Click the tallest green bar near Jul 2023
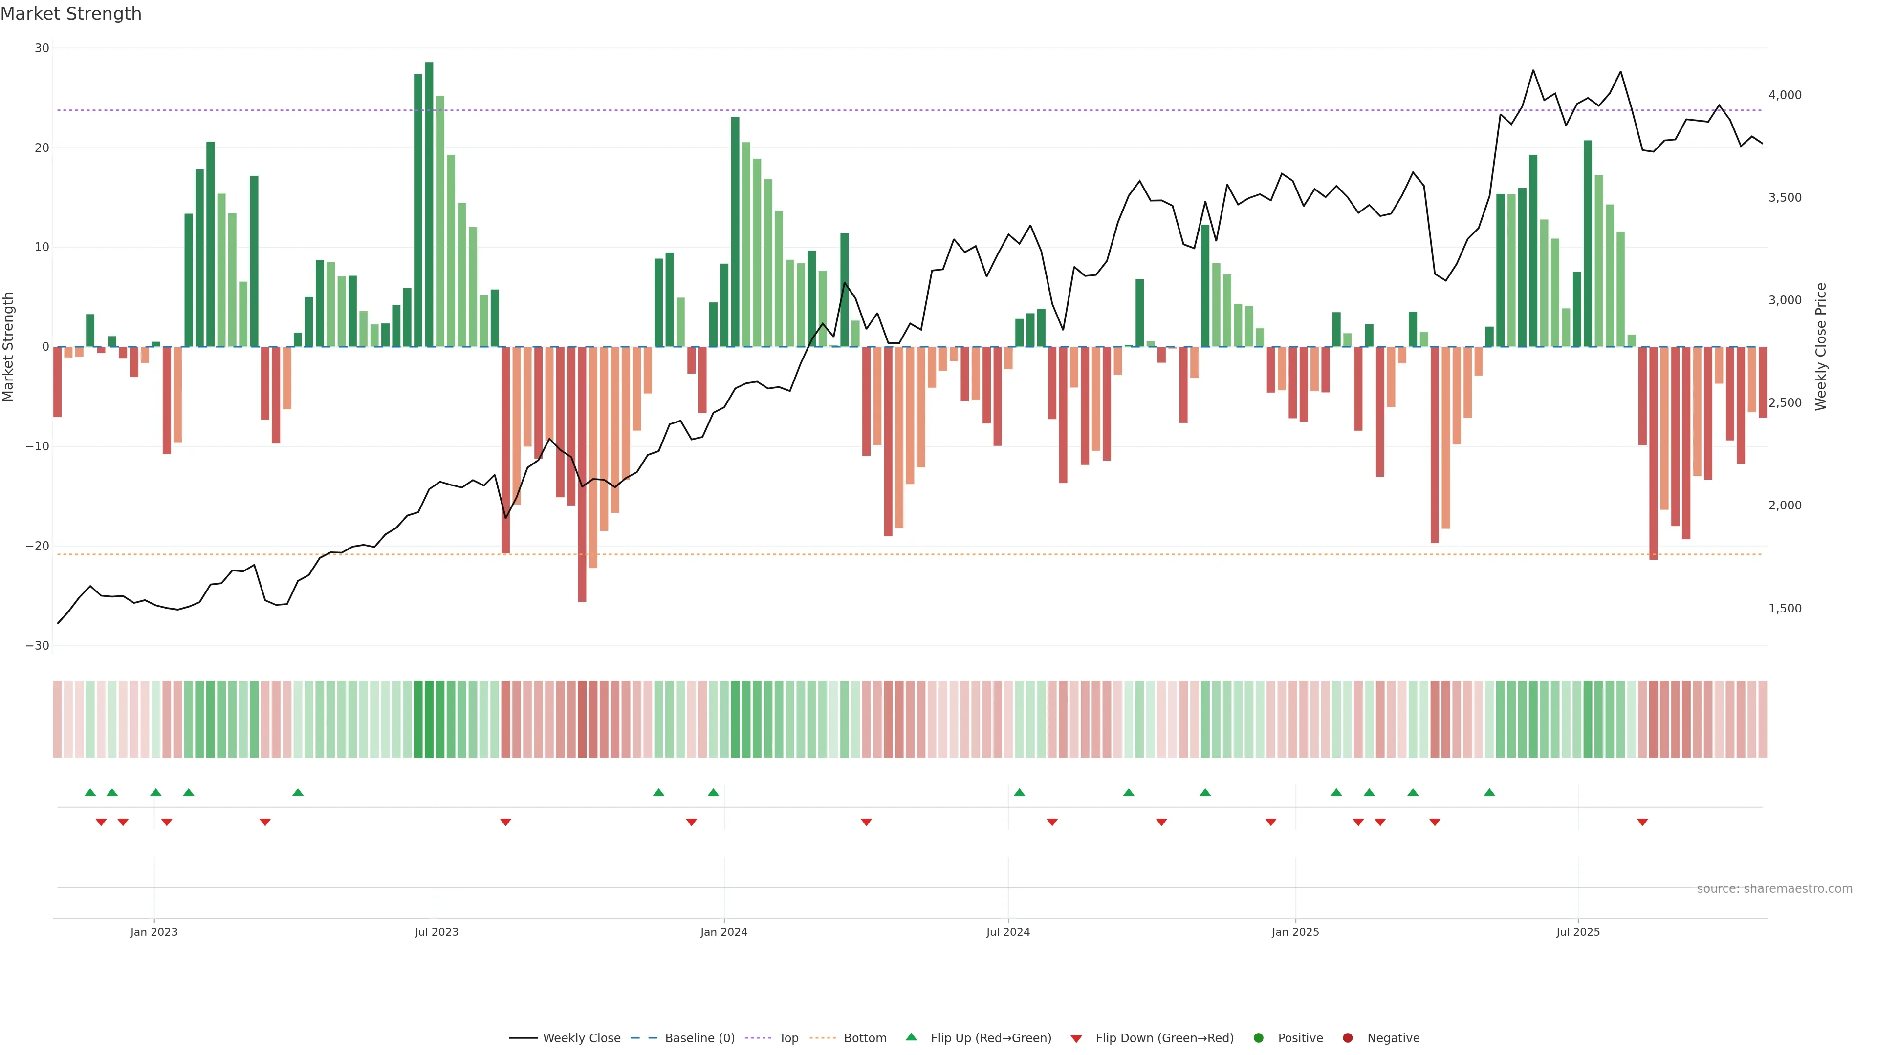Image resolution: width=1877 pixels, height=1055 pixels. click(429, 204)
